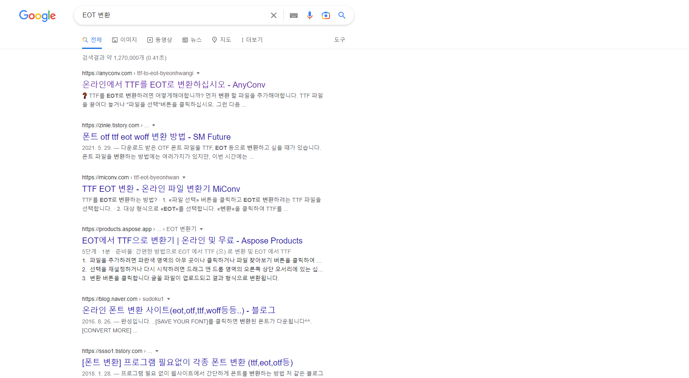Search by image with camera icon

pos(326,15)
